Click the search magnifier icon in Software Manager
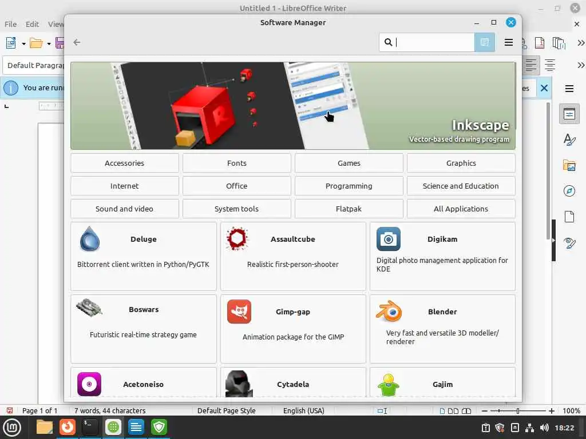Screen dimensions: 586x439 point(389,42)
